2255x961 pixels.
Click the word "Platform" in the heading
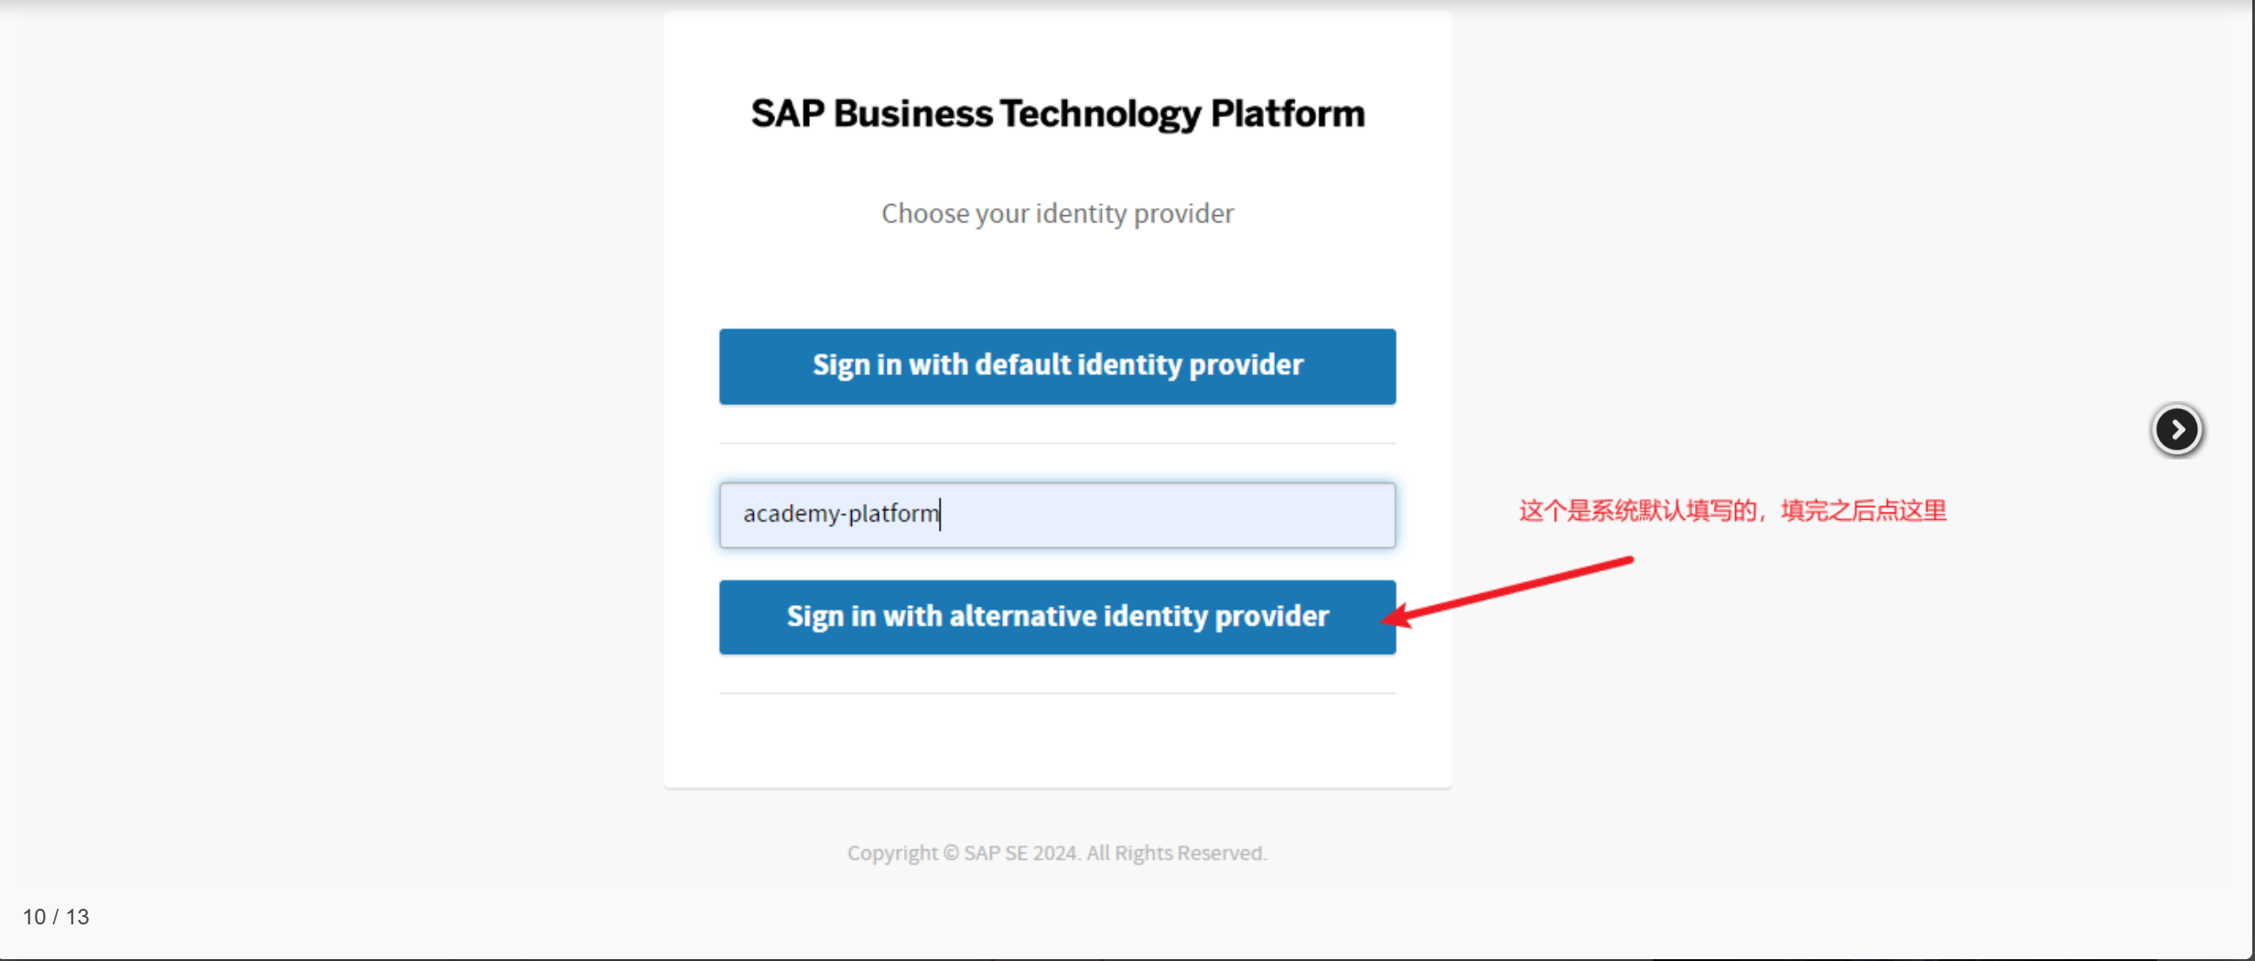tap(1287, 113)
